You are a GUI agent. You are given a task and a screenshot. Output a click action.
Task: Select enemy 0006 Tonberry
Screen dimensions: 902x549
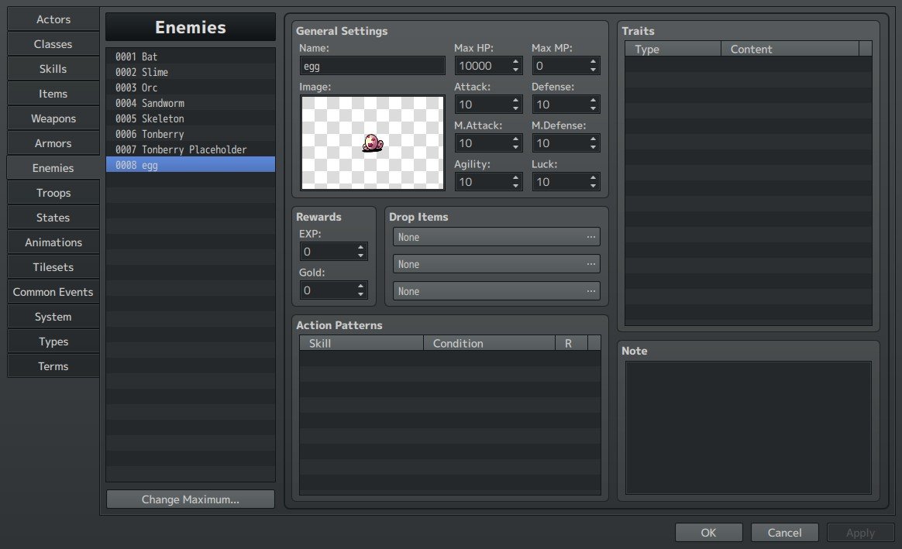tap(191, 134)
